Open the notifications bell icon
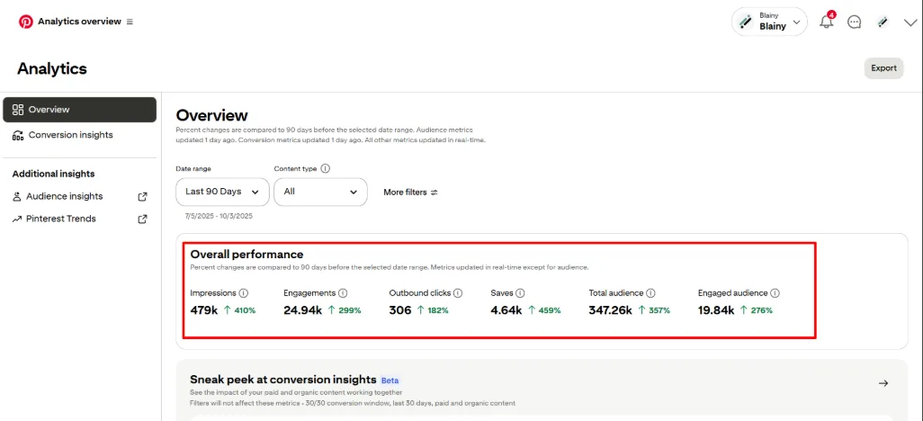The image size is (923, 421). click(827, 22)
